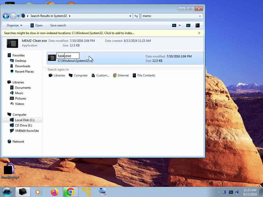This screenshot has height=197, width=263.
Task: Open the selected file via Open
Action: tap(36, 25)
